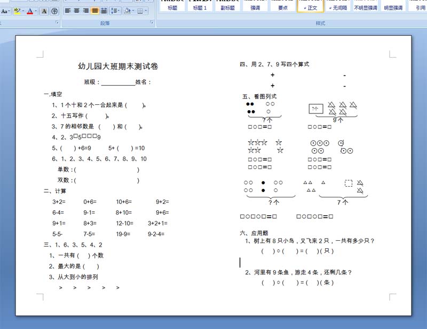
Task: Click the equation 19-9= in document
Action: click(123, 234)
